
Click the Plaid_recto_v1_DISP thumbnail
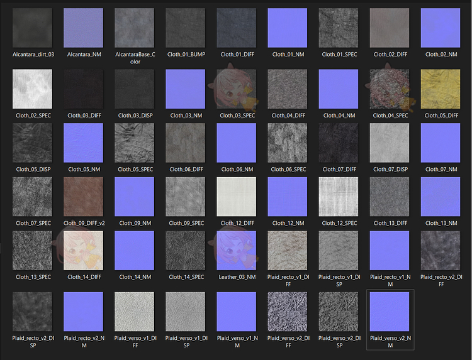point(339,250)
